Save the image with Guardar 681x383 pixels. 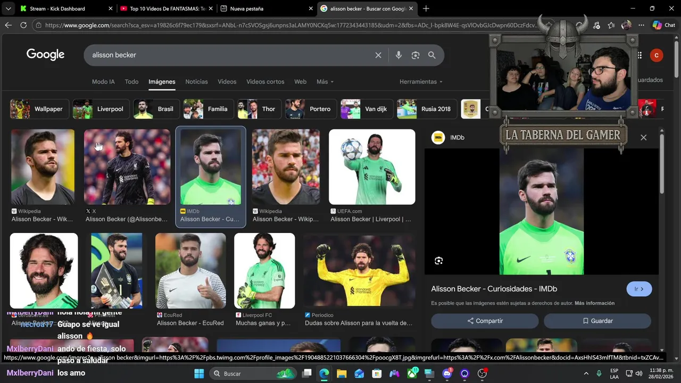(x=597, y=321)
